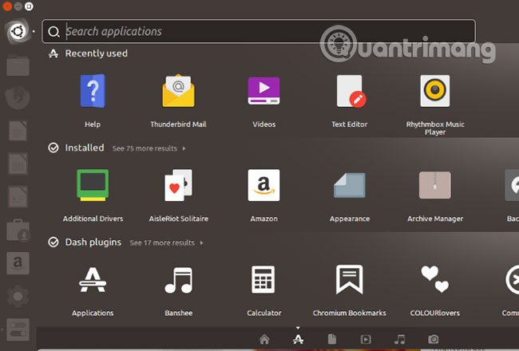Click the Recently used header
This screenshot has height=351, width=519.
tap(96, 53)
